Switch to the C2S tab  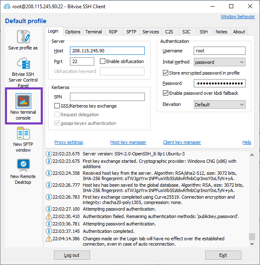pos(169,32)
